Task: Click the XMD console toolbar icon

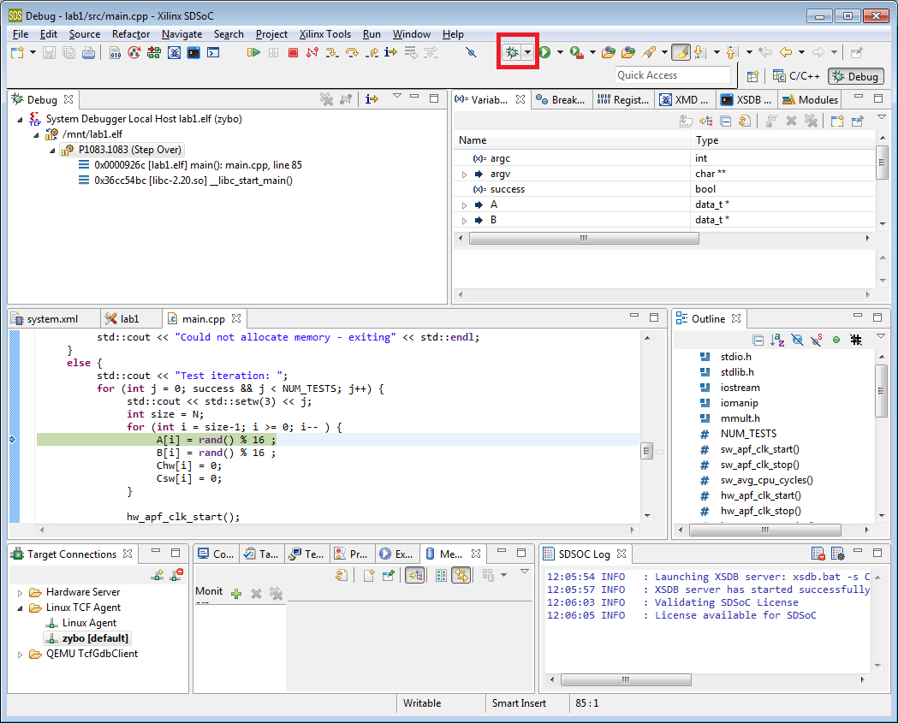Action: [x=174, y=53]
